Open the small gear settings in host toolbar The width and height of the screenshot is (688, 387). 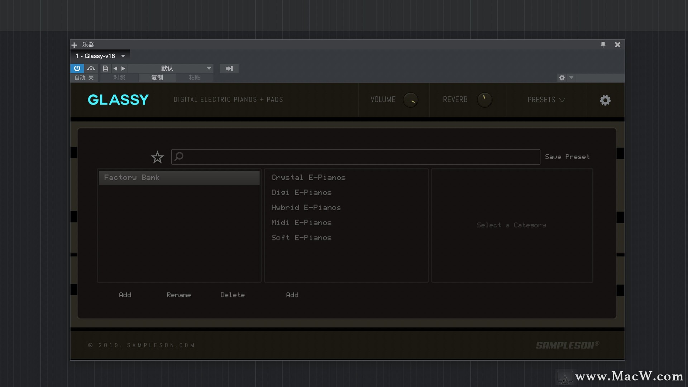(562, 77)
